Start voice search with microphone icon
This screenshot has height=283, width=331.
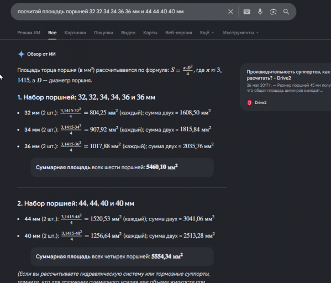click(260, 12)
